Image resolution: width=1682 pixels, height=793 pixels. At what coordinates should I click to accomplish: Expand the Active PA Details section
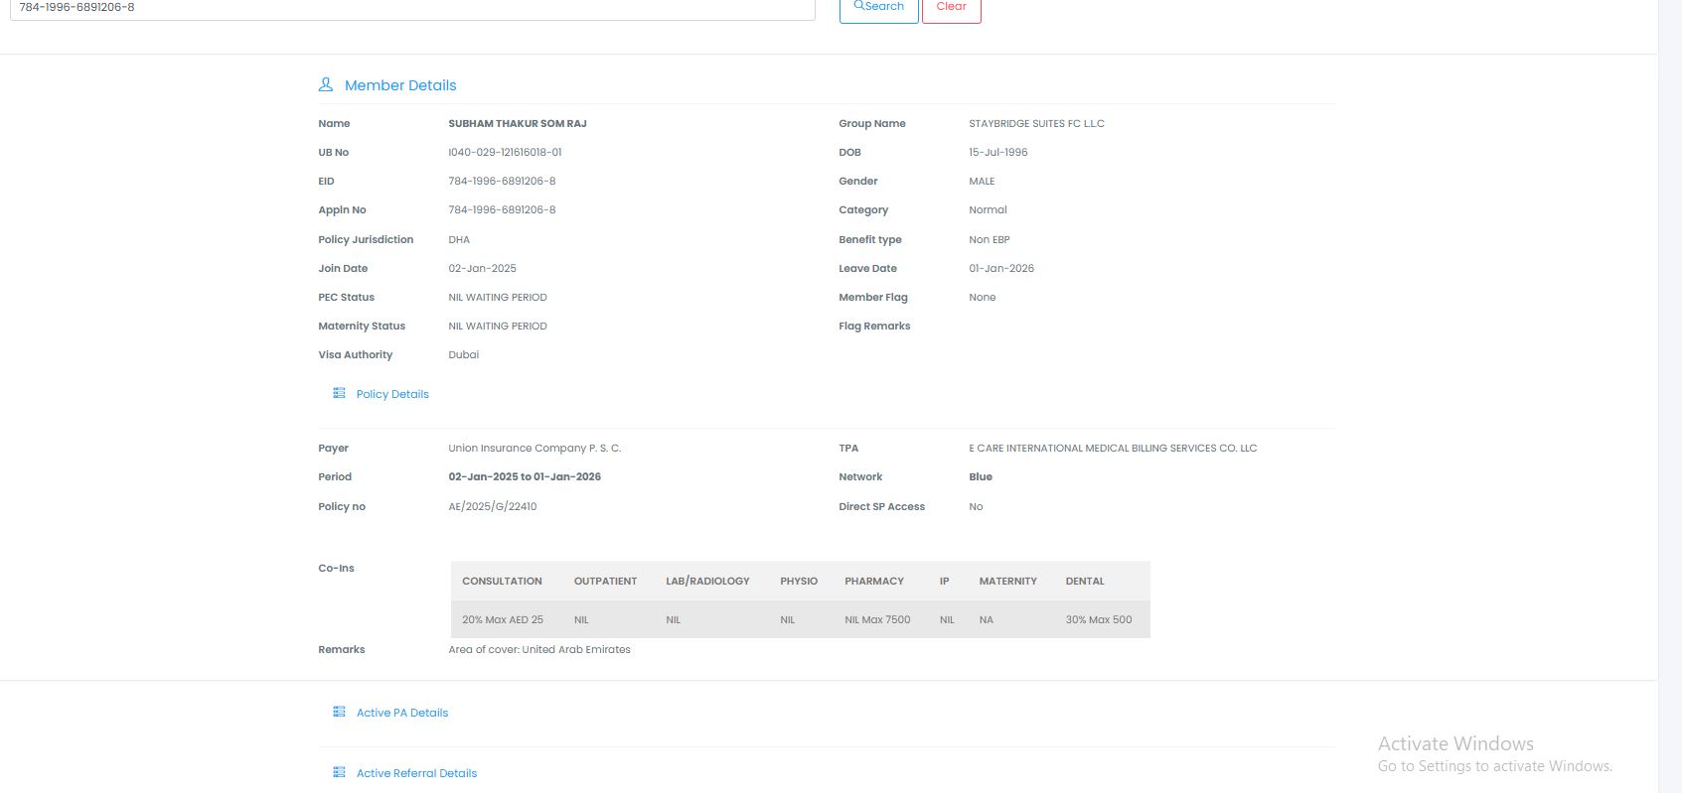click(402, 713)
